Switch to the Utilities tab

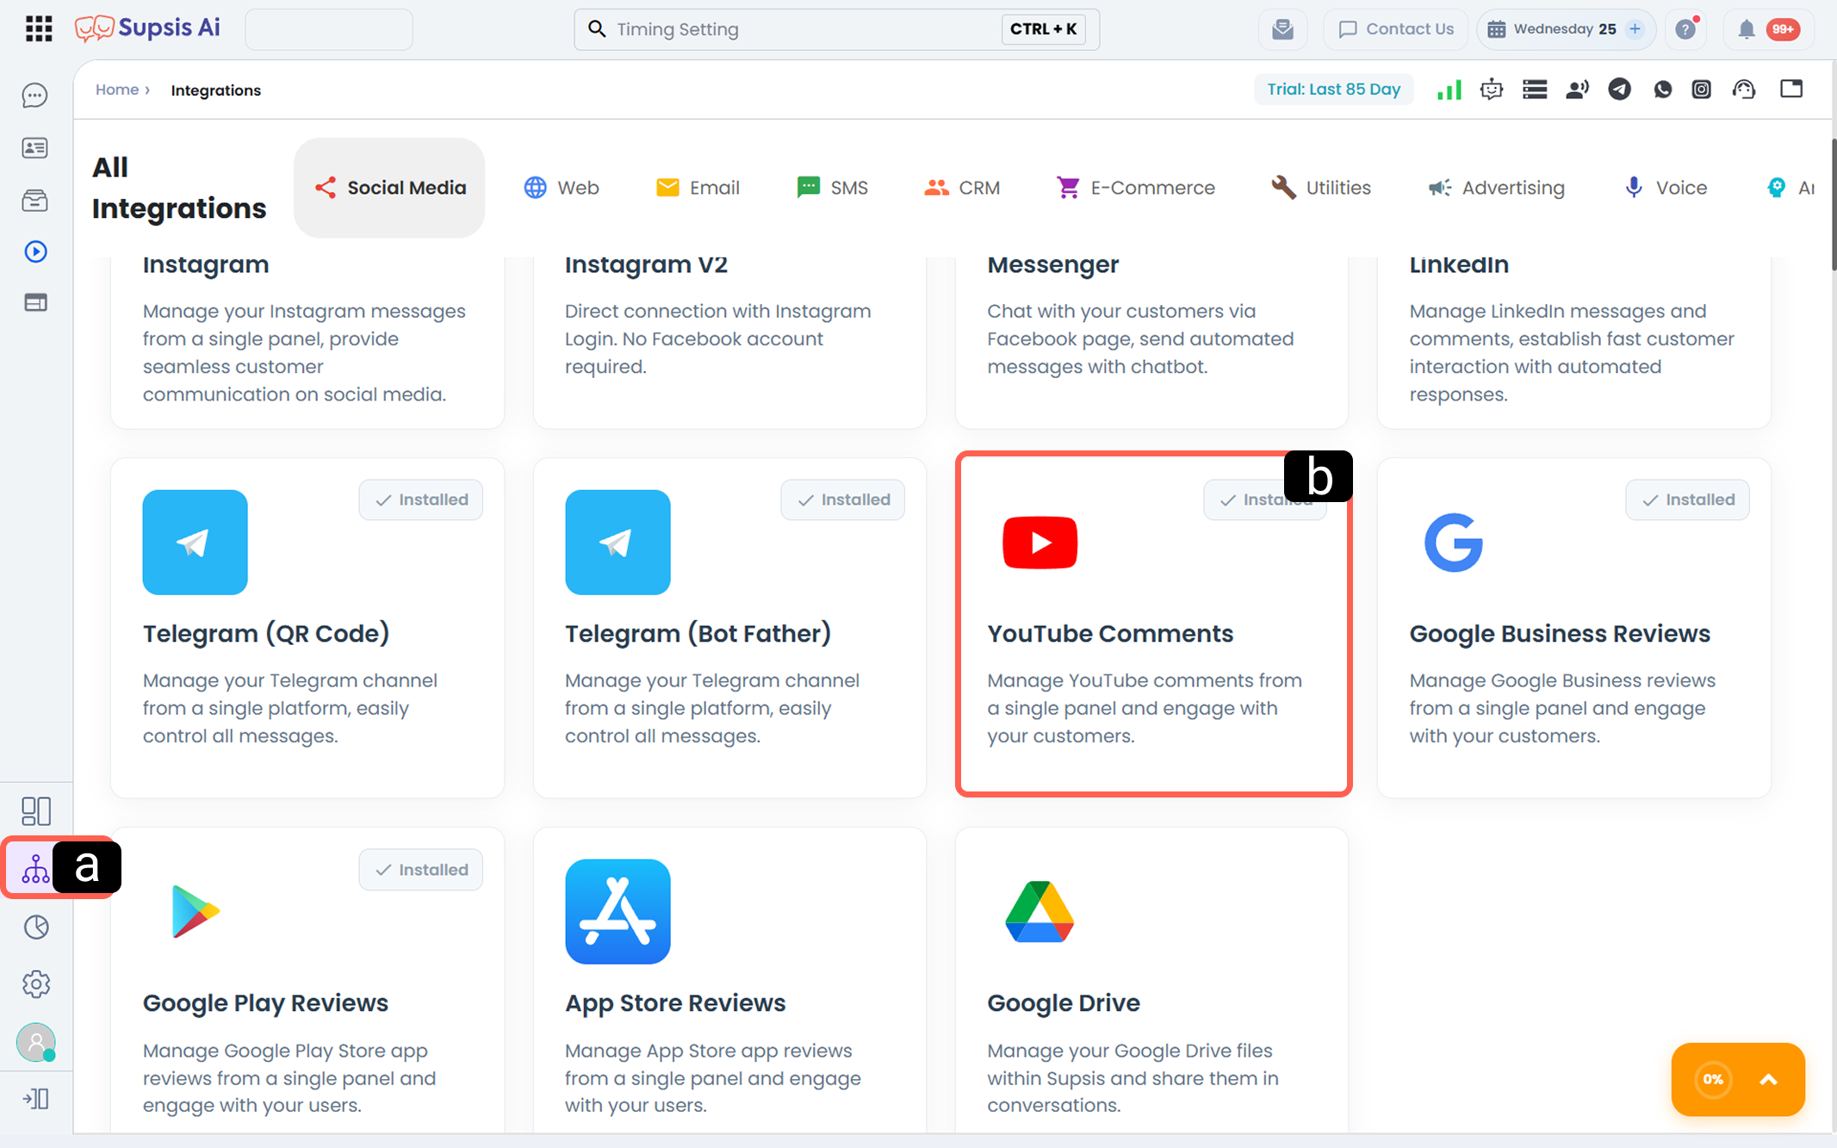pyautogui.click(x=1321, y=188)
